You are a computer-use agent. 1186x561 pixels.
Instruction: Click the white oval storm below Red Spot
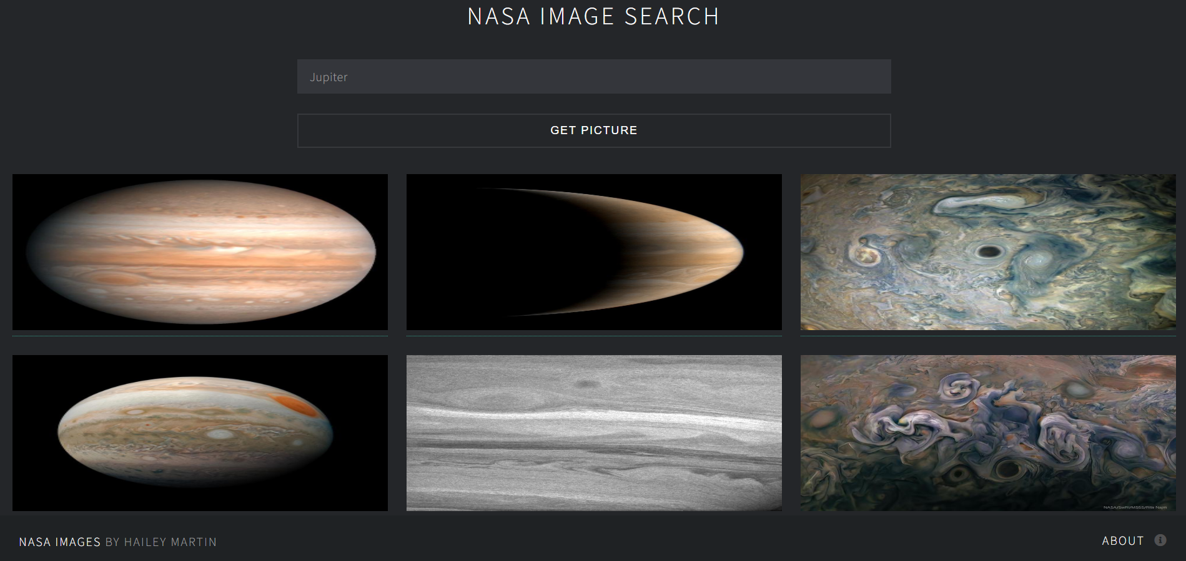219,434
